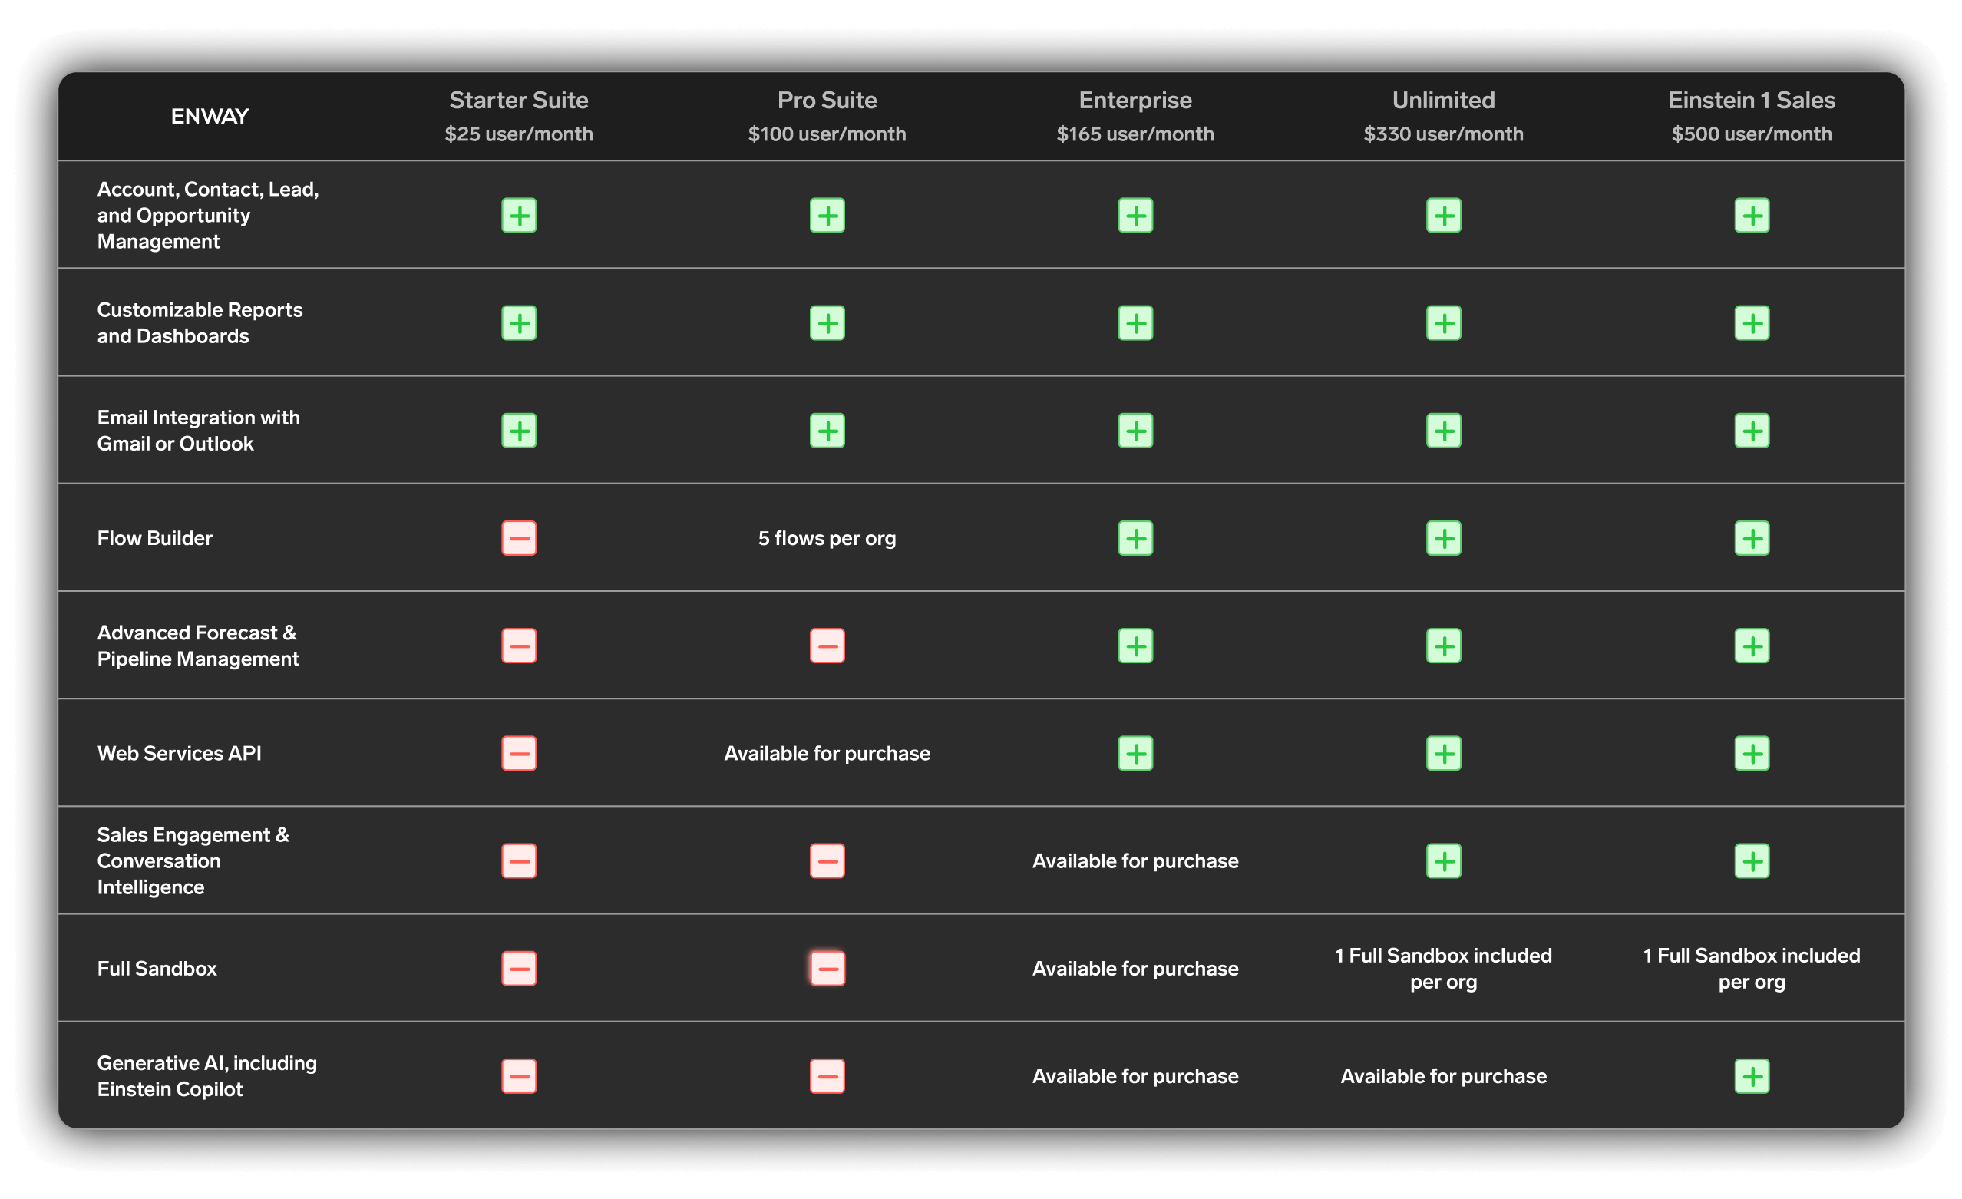Click the green plus for Flow Builder under Enterprise
1962x1199 pixels.
click(x=1135, y=538)
